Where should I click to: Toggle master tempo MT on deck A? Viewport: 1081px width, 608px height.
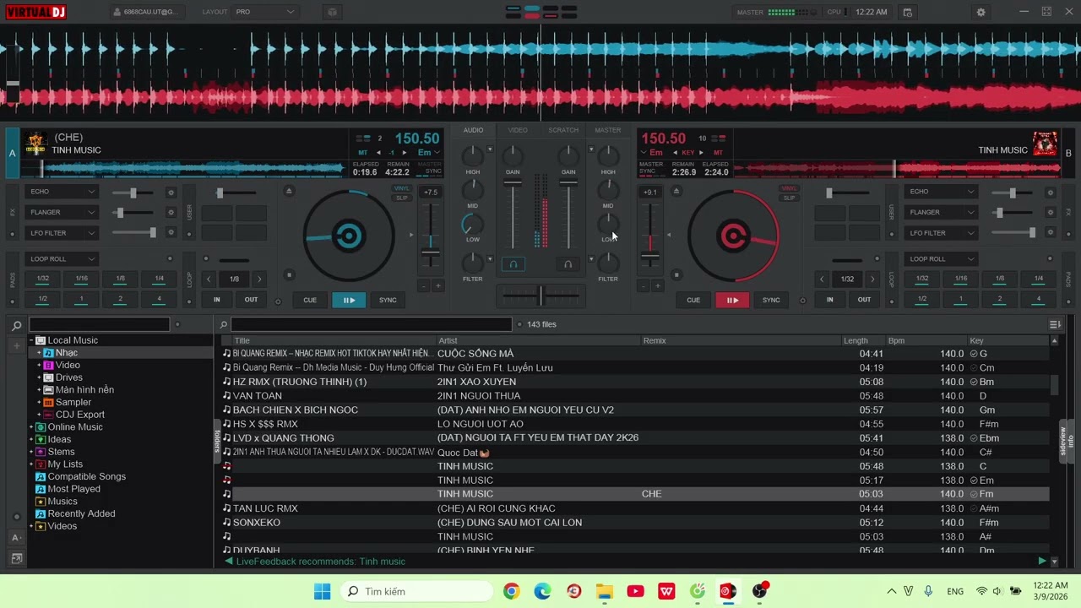(363, 153)
